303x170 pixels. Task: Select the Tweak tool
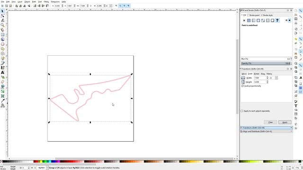pos(2,20)
